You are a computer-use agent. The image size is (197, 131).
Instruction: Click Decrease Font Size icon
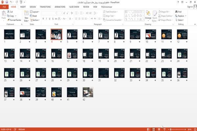click(67, 13)
